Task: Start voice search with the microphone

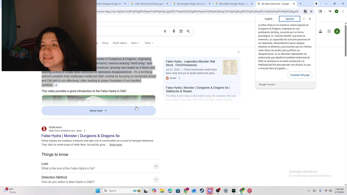Action: (x=174, y=31)
